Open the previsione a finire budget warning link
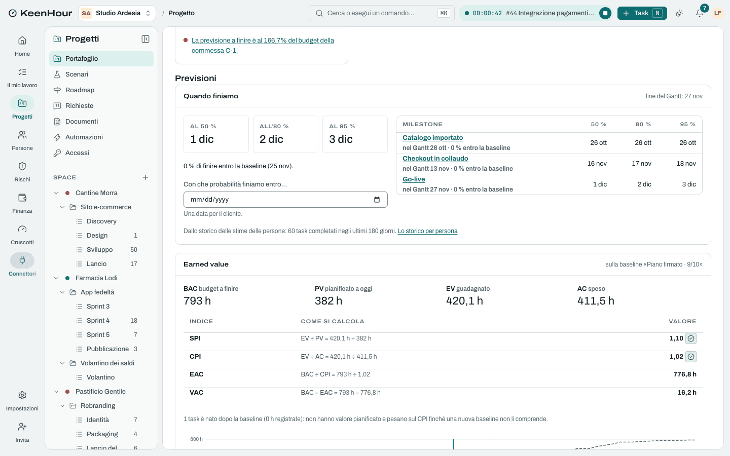 point(263,46)
